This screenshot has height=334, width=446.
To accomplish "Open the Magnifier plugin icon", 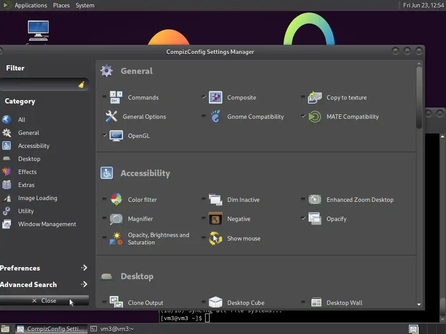I will 116,219.
